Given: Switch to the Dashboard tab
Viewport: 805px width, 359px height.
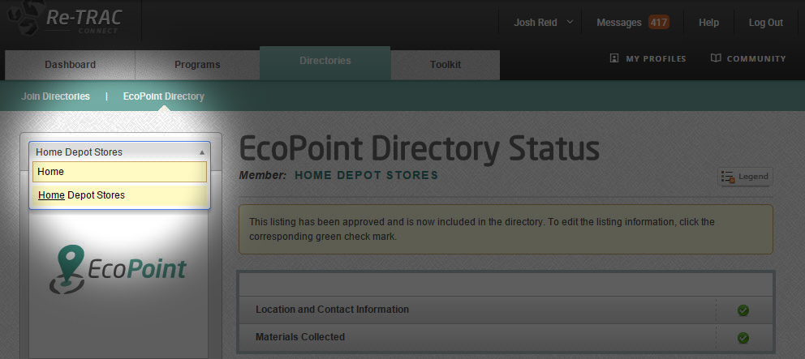Looking at the screenshot, I should point(70,65).
